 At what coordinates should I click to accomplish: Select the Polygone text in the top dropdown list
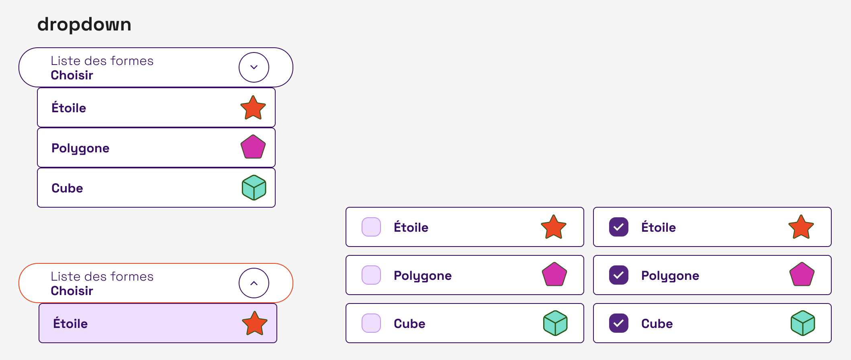[x=80, y=148]
